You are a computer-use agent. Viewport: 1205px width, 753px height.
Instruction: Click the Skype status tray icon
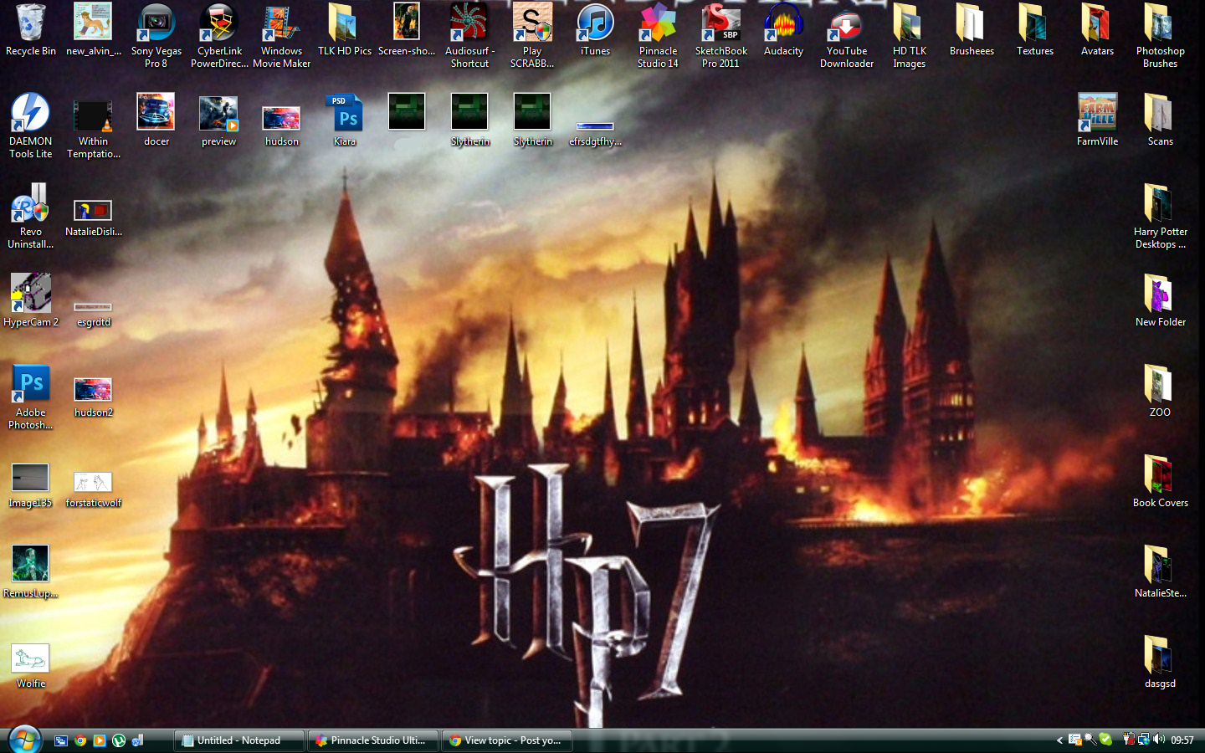[x=1106, y=740]
